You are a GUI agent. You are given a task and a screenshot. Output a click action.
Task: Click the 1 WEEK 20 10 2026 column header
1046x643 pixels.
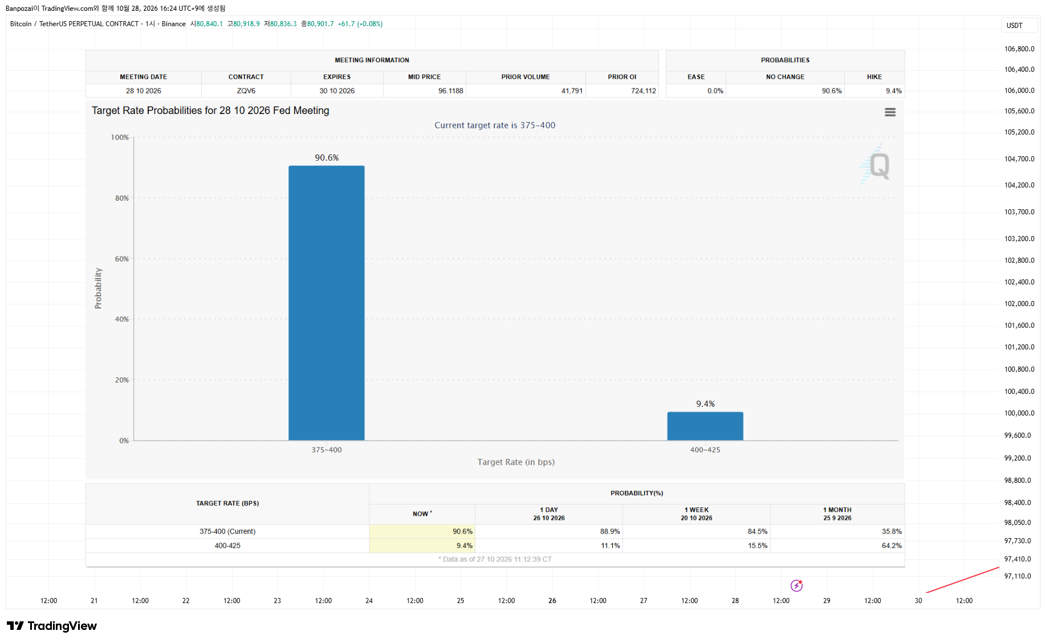click(x=697, y=514)
